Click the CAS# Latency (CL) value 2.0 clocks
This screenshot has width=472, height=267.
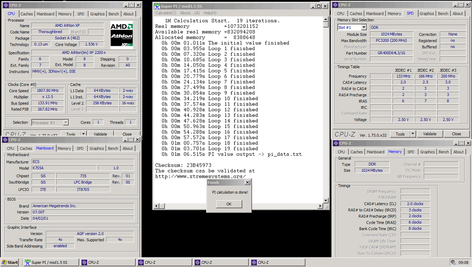tap(415, 204)
